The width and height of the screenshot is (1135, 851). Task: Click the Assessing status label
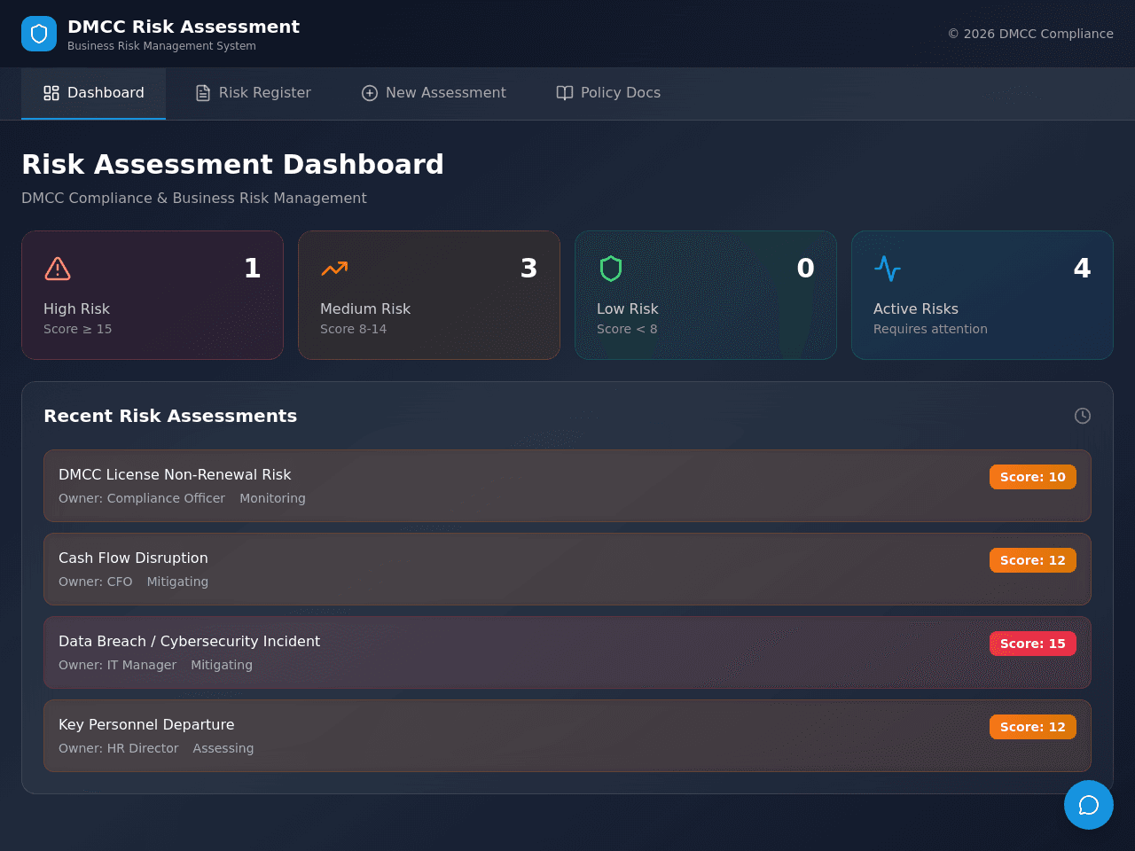223,748
